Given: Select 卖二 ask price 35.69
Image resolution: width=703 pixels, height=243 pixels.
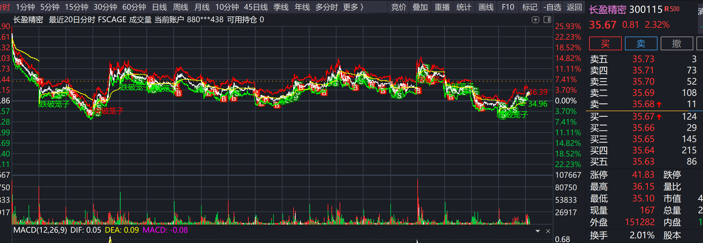Looking at the screenshot, I should (643, 93).
